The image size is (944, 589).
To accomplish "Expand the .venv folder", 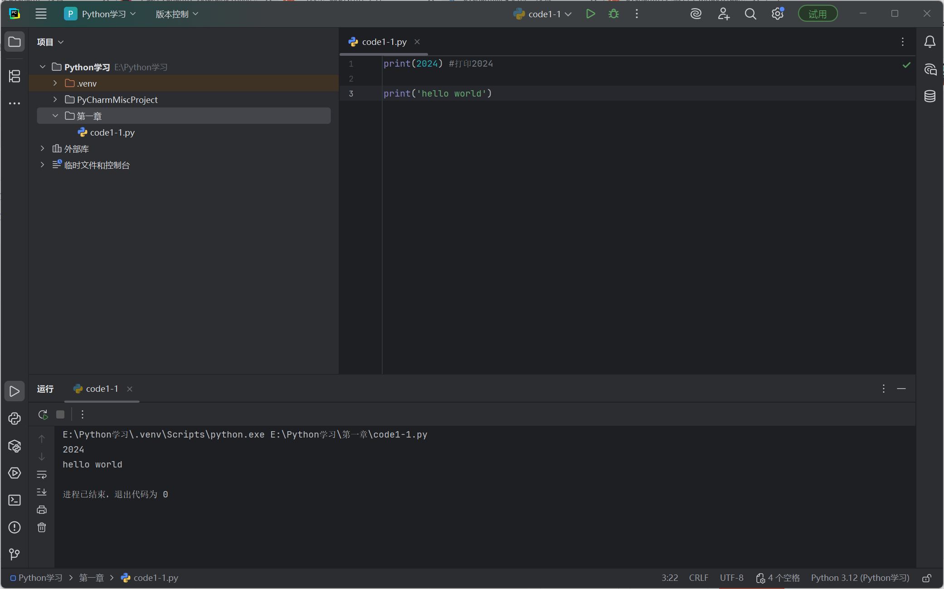I will pyautogui.click(x=55, y=83).
